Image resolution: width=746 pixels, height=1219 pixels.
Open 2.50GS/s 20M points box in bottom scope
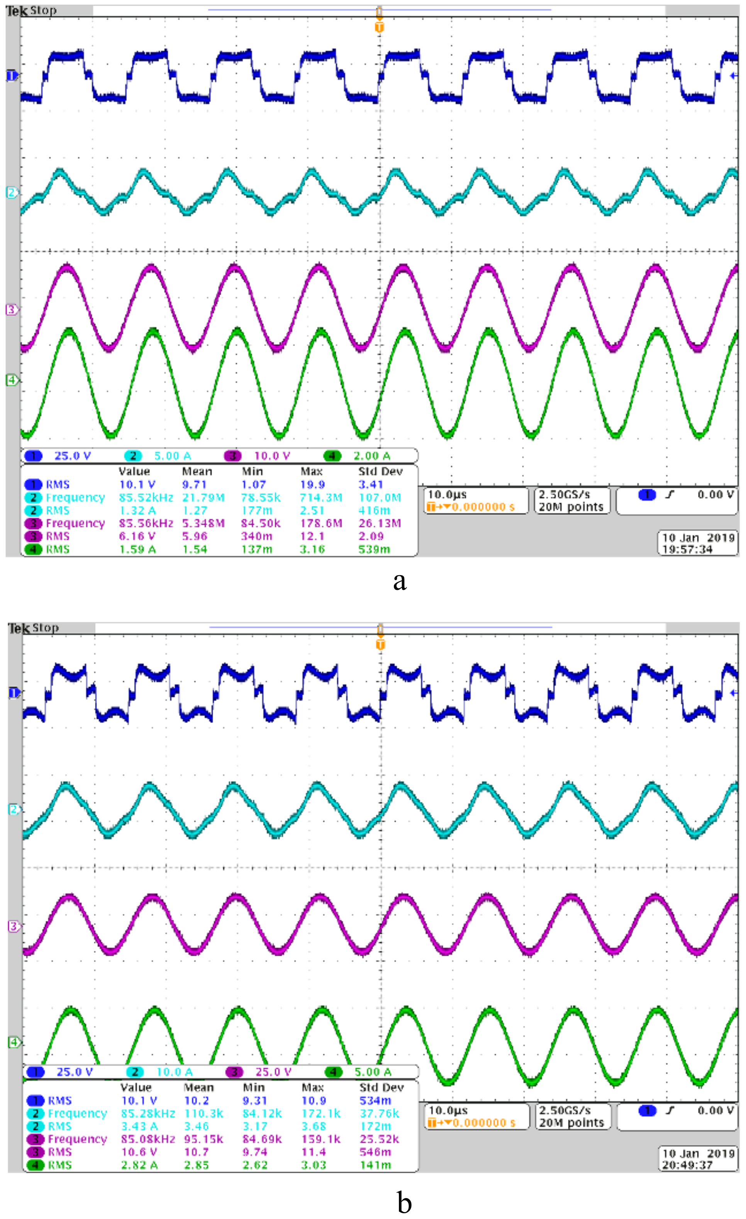[573, 1117]
